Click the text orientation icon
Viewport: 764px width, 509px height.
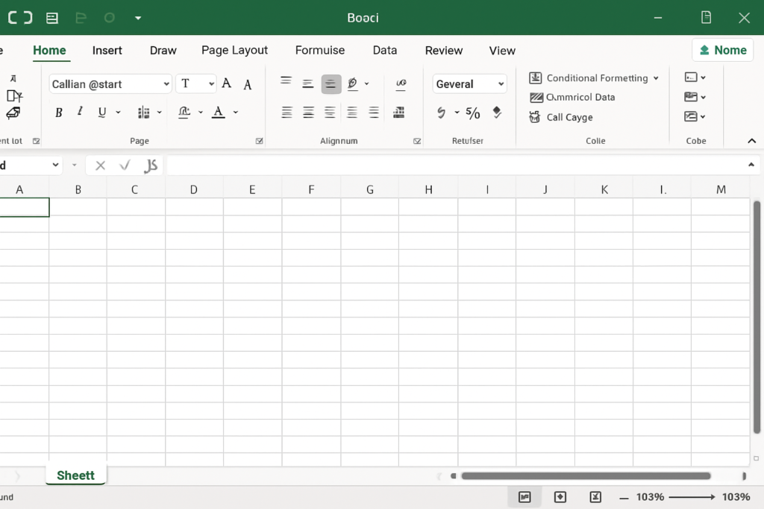point(352,83)
